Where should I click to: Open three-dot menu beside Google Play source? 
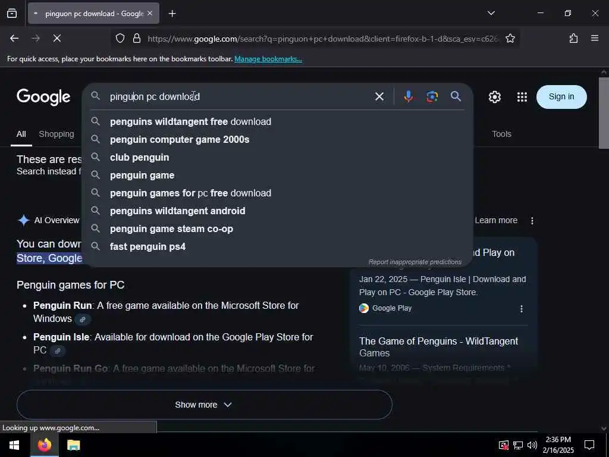coord(521,309)
